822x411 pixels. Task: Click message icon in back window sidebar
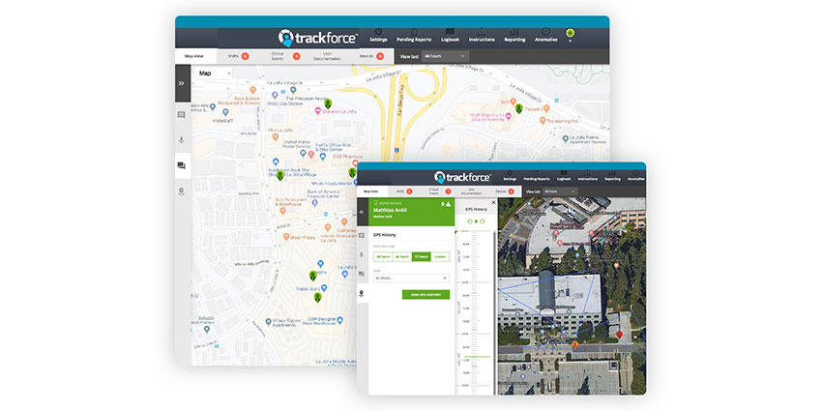click(182, 115)
